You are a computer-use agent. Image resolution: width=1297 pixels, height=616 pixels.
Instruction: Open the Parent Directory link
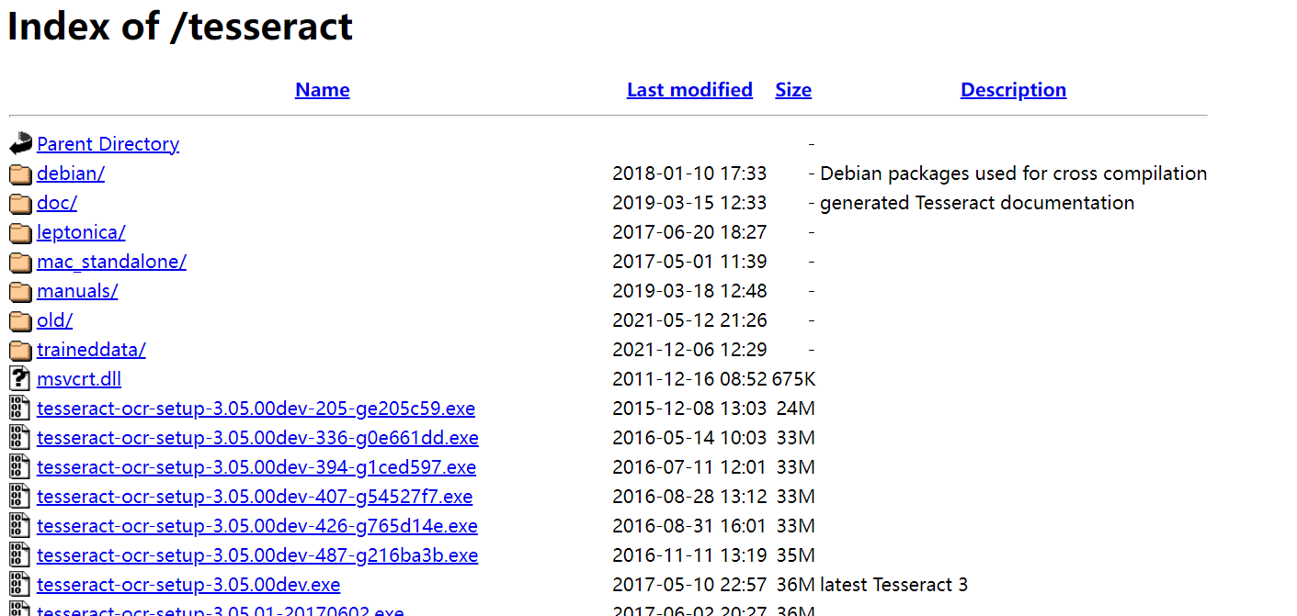[x=108, y=144]
